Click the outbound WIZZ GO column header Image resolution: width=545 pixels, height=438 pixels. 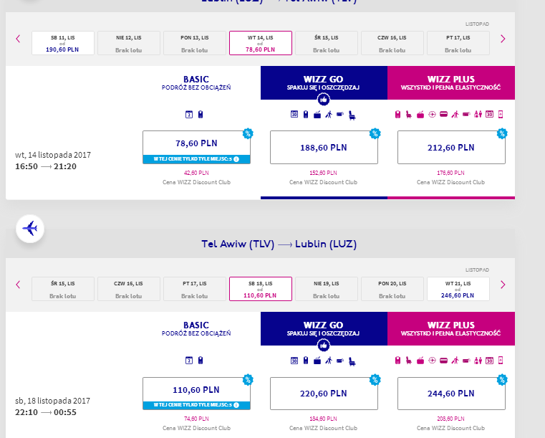(x=324, y=83)
